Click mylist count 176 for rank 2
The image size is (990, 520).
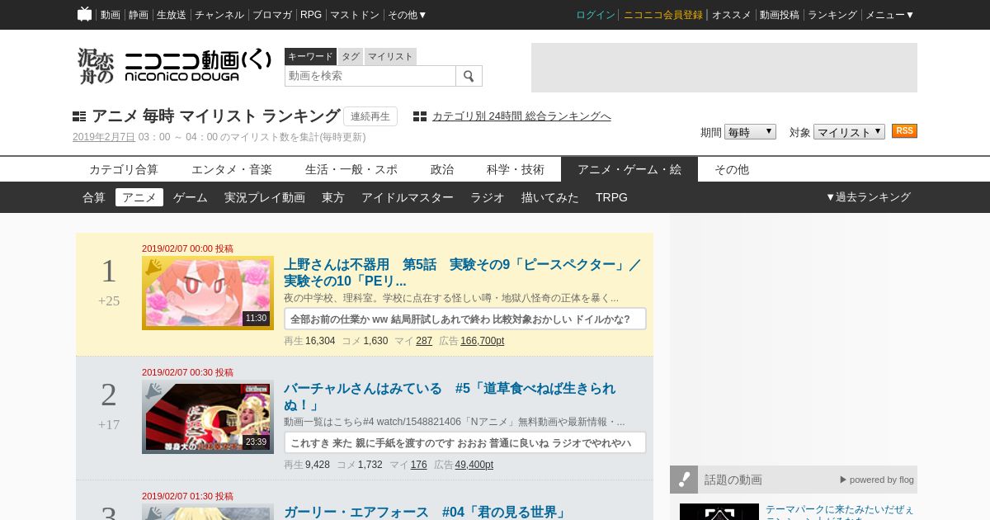(x=419, y=465)
